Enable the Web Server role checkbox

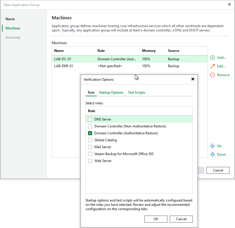click(90, 161)
